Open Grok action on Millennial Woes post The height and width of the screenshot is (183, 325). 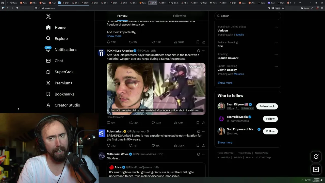tap(199, 154)
